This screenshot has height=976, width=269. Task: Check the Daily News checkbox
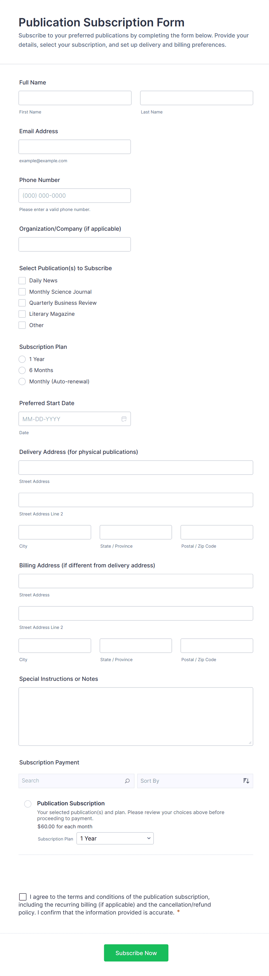tap(22, 280)
